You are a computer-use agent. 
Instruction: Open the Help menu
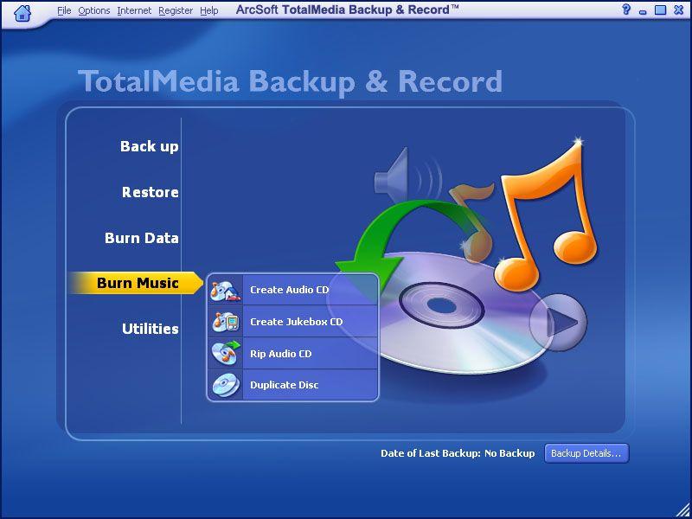point(208,10)
